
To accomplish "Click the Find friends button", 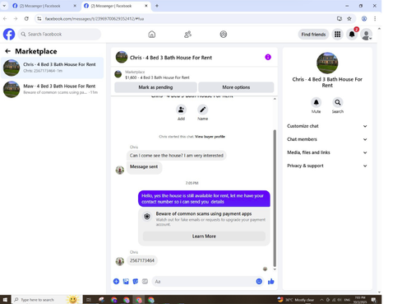I will coord(313,35).
